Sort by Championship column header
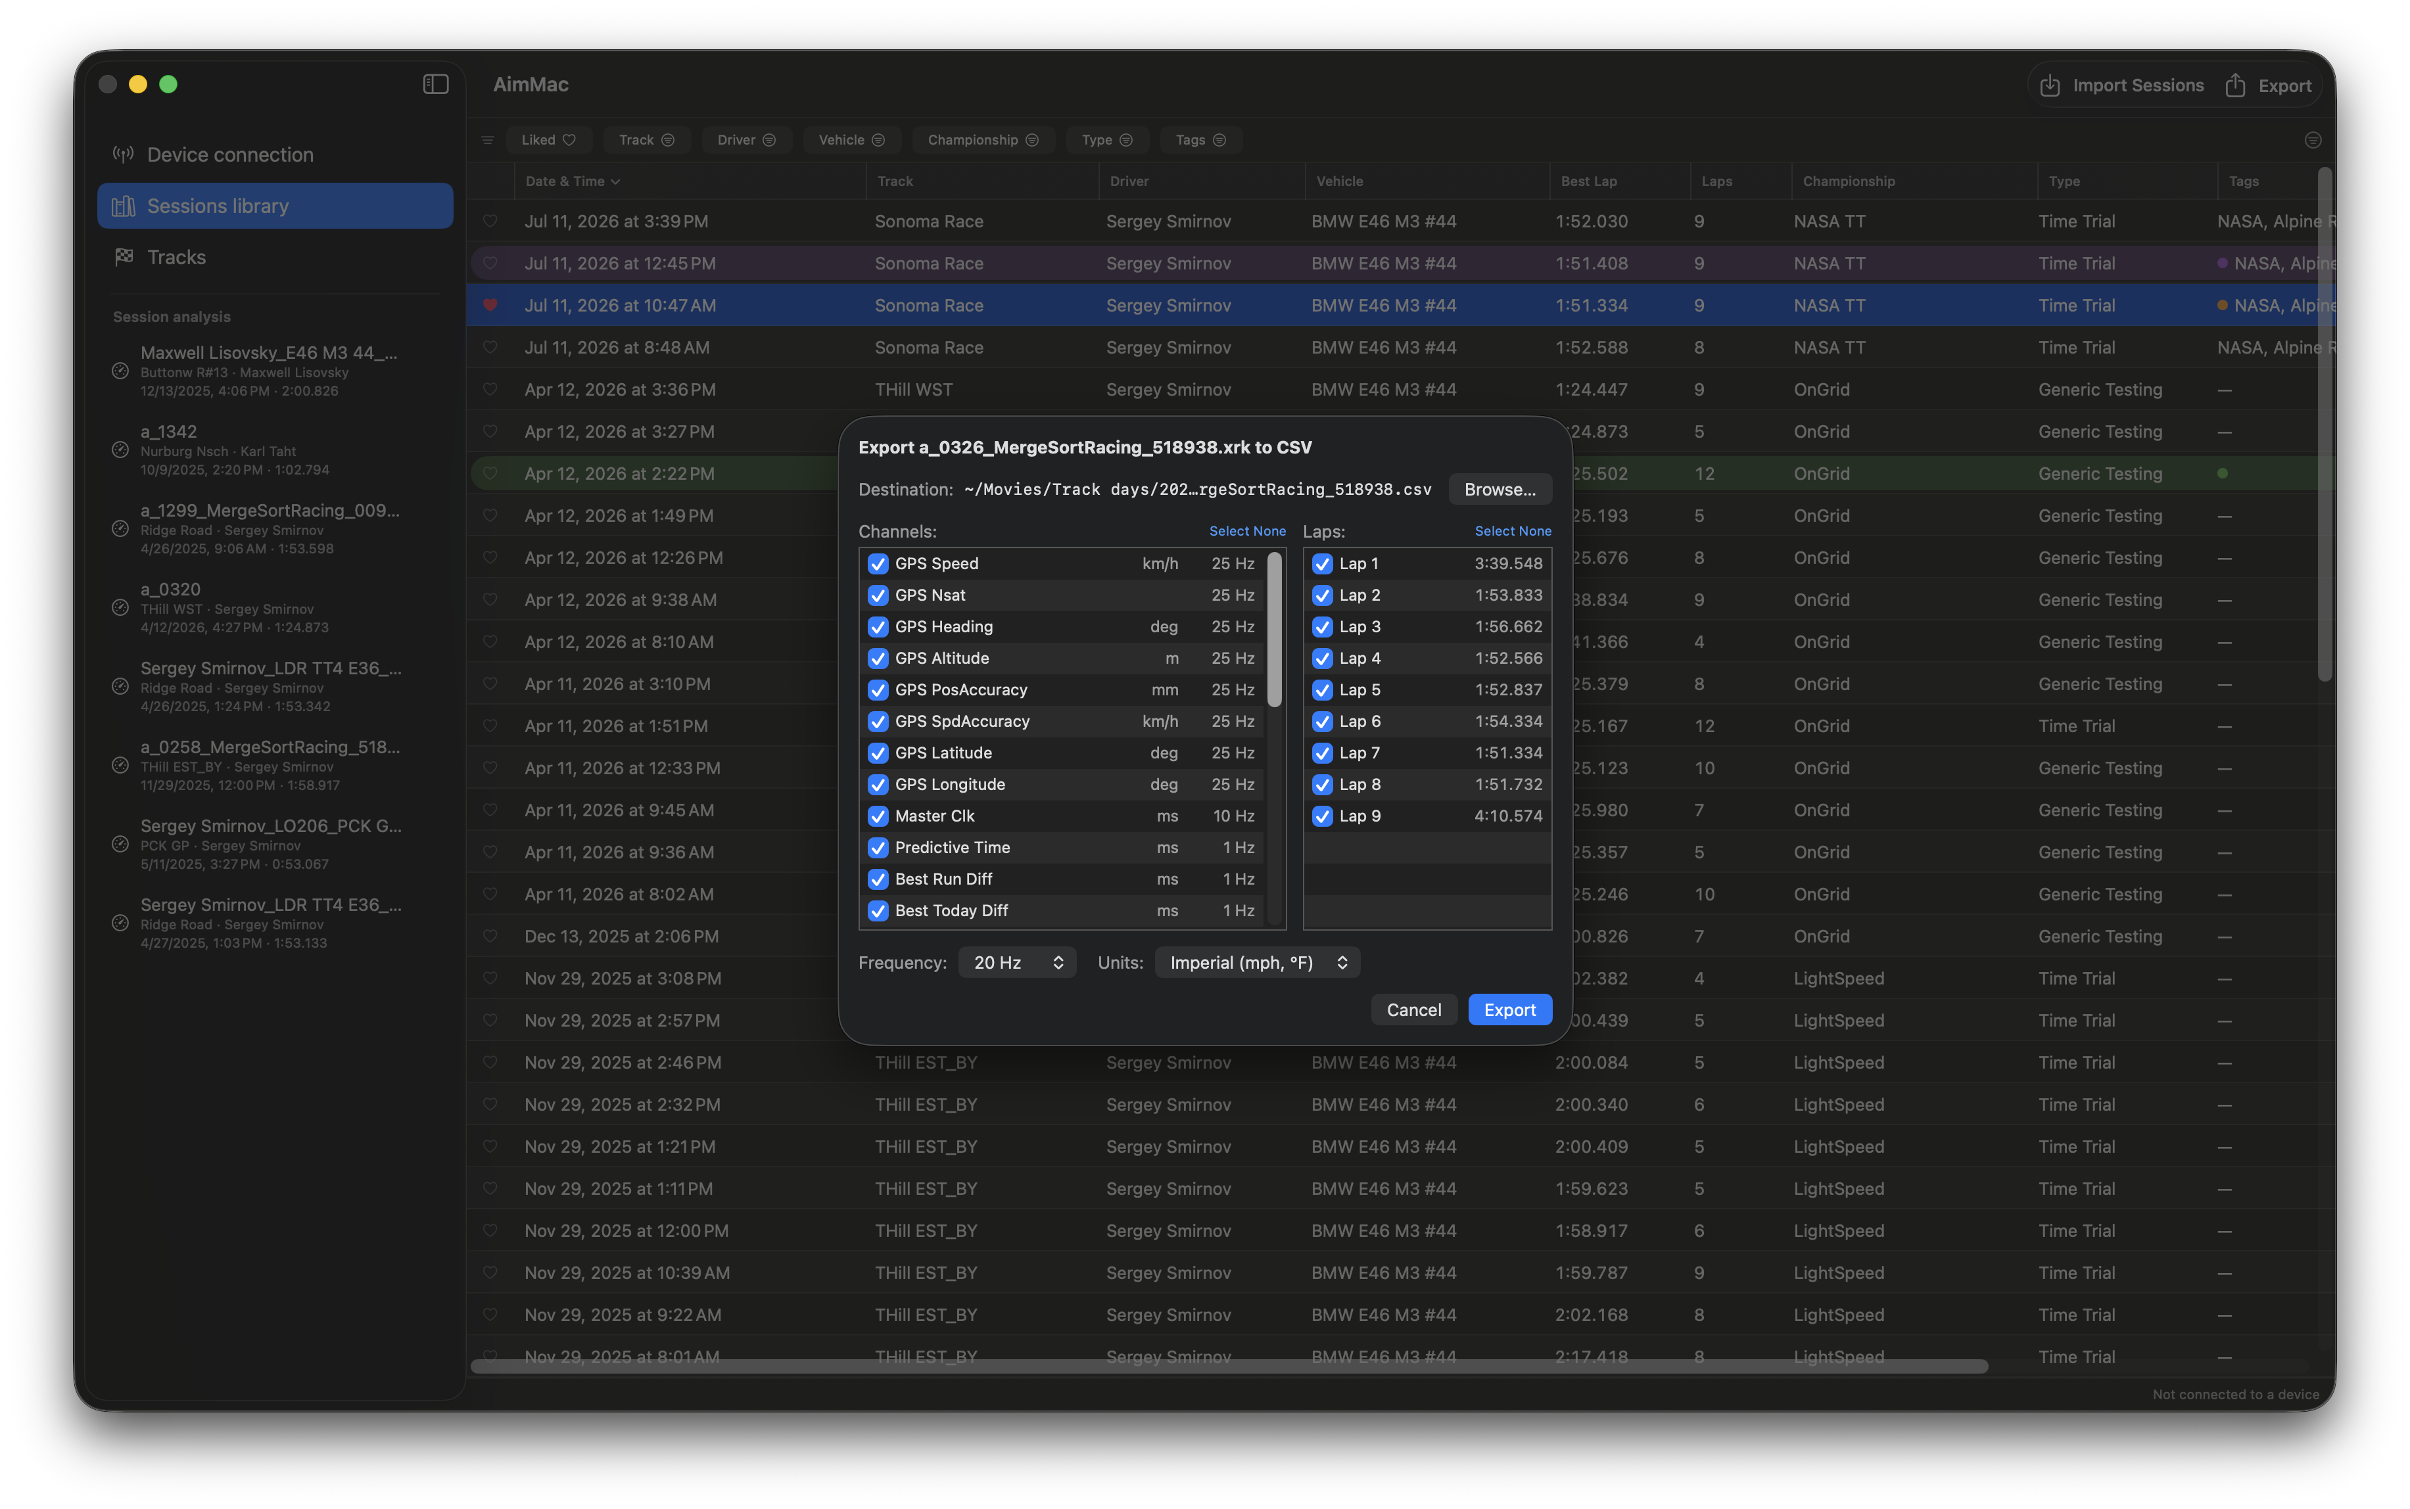2410x1509 pixels. pyautogui.click(x=1914, y=181)
